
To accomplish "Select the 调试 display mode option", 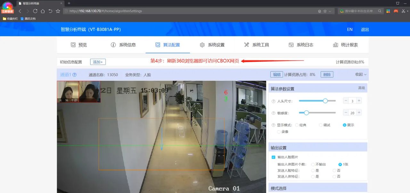I will [321, 125].
